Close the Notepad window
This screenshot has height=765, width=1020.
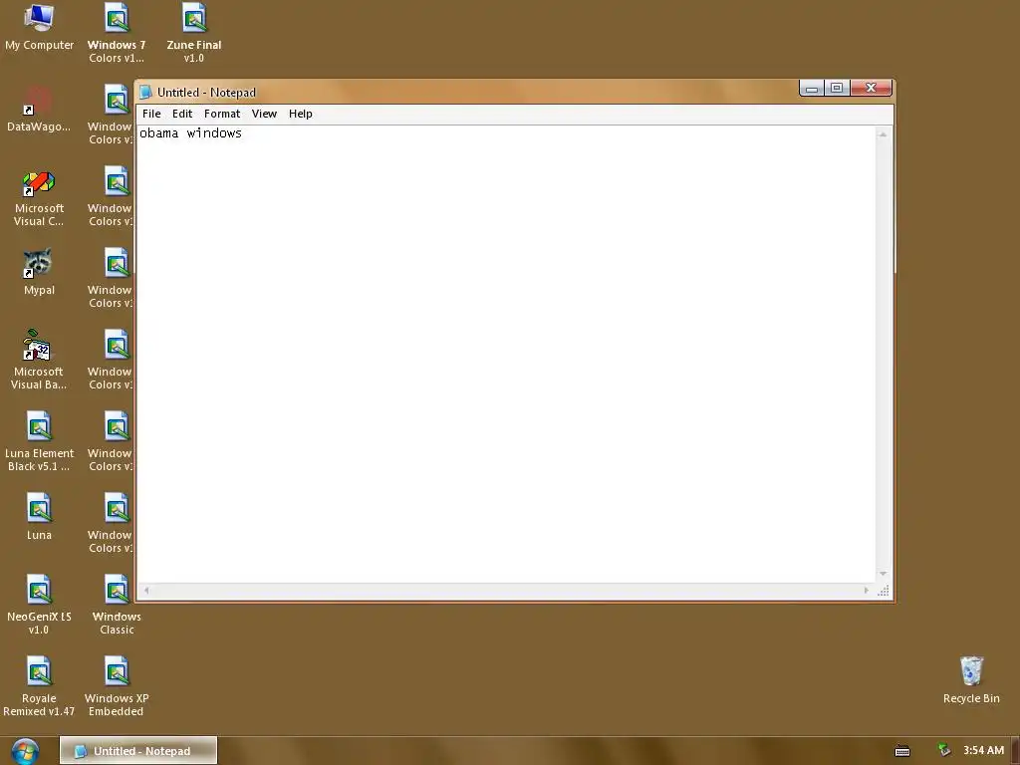click(871, 88)
